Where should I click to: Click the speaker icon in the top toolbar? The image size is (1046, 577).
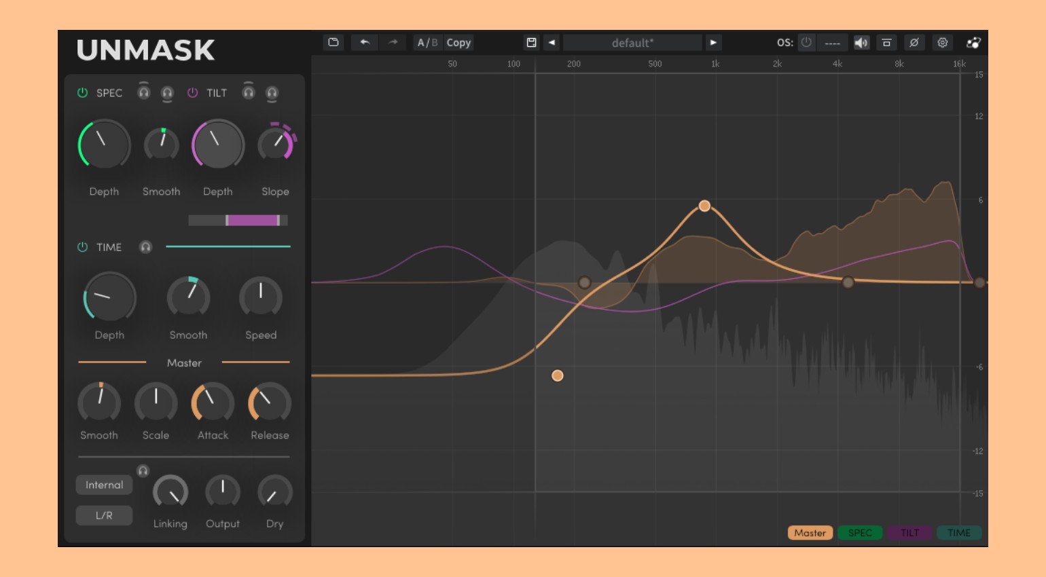861,42
